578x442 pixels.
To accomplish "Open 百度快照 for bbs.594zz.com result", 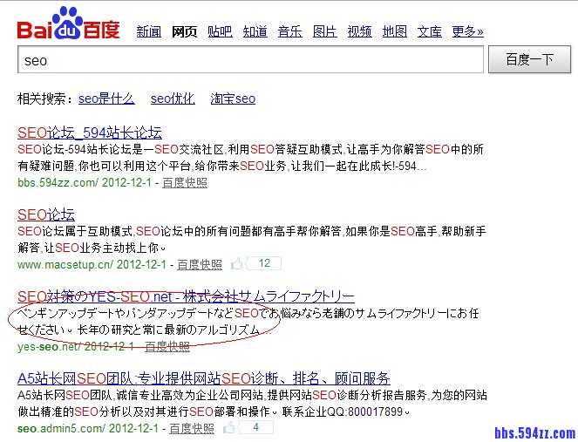I will [185, 182].
